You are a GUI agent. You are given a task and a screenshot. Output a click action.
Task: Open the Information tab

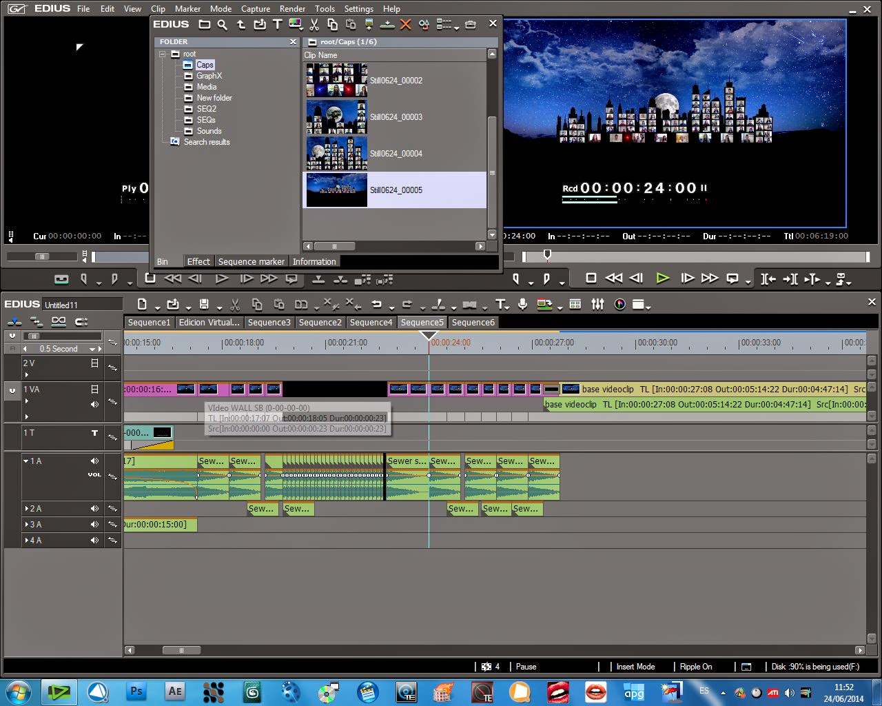coord(314,261)
